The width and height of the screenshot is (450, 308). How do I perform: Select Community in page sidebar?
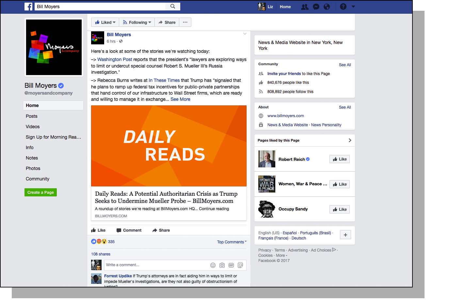tap(38, 179)
